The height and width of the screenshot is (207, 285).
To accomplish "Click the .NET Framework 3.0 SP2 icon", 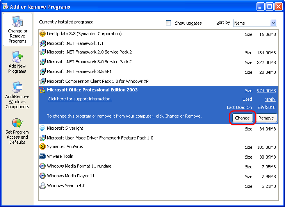I will (x=43, y=62).
